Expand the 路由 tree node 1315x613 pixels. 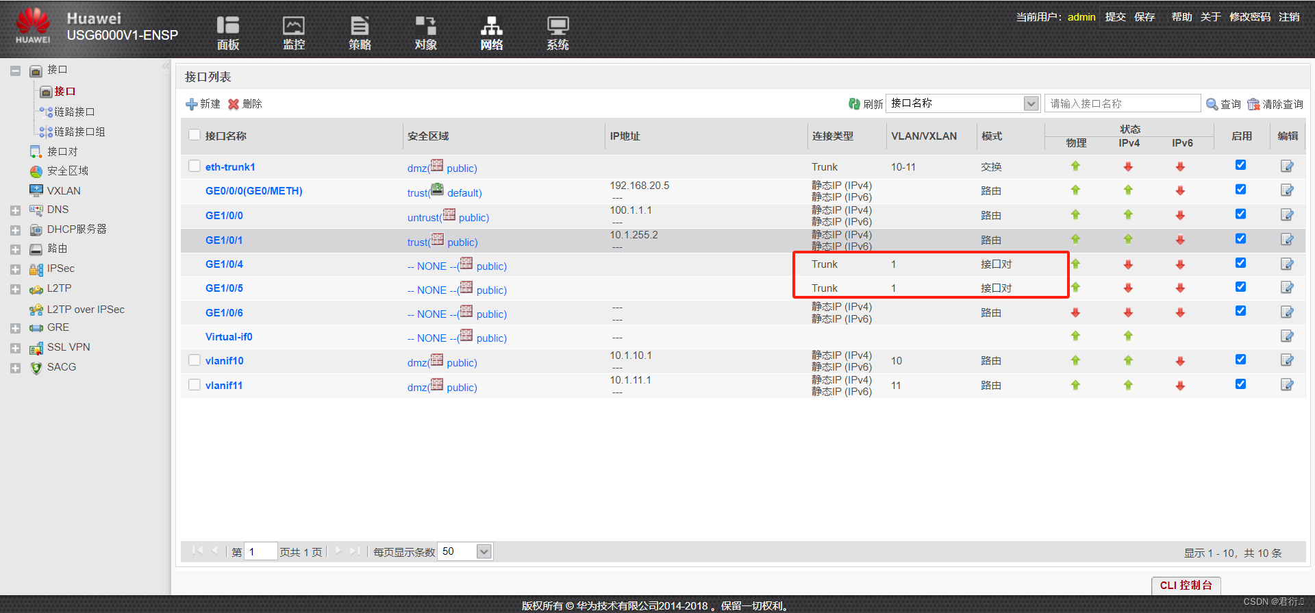[15, 250]
